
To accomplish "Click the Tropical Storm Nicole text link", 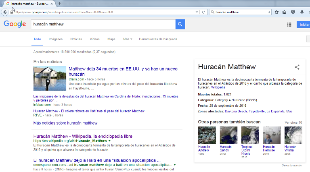I will click(247, 150).
